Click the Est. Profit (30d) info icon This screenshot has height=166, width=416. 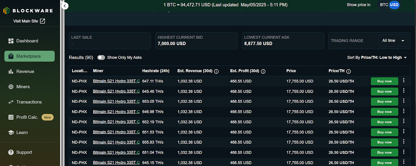(263, 71)
